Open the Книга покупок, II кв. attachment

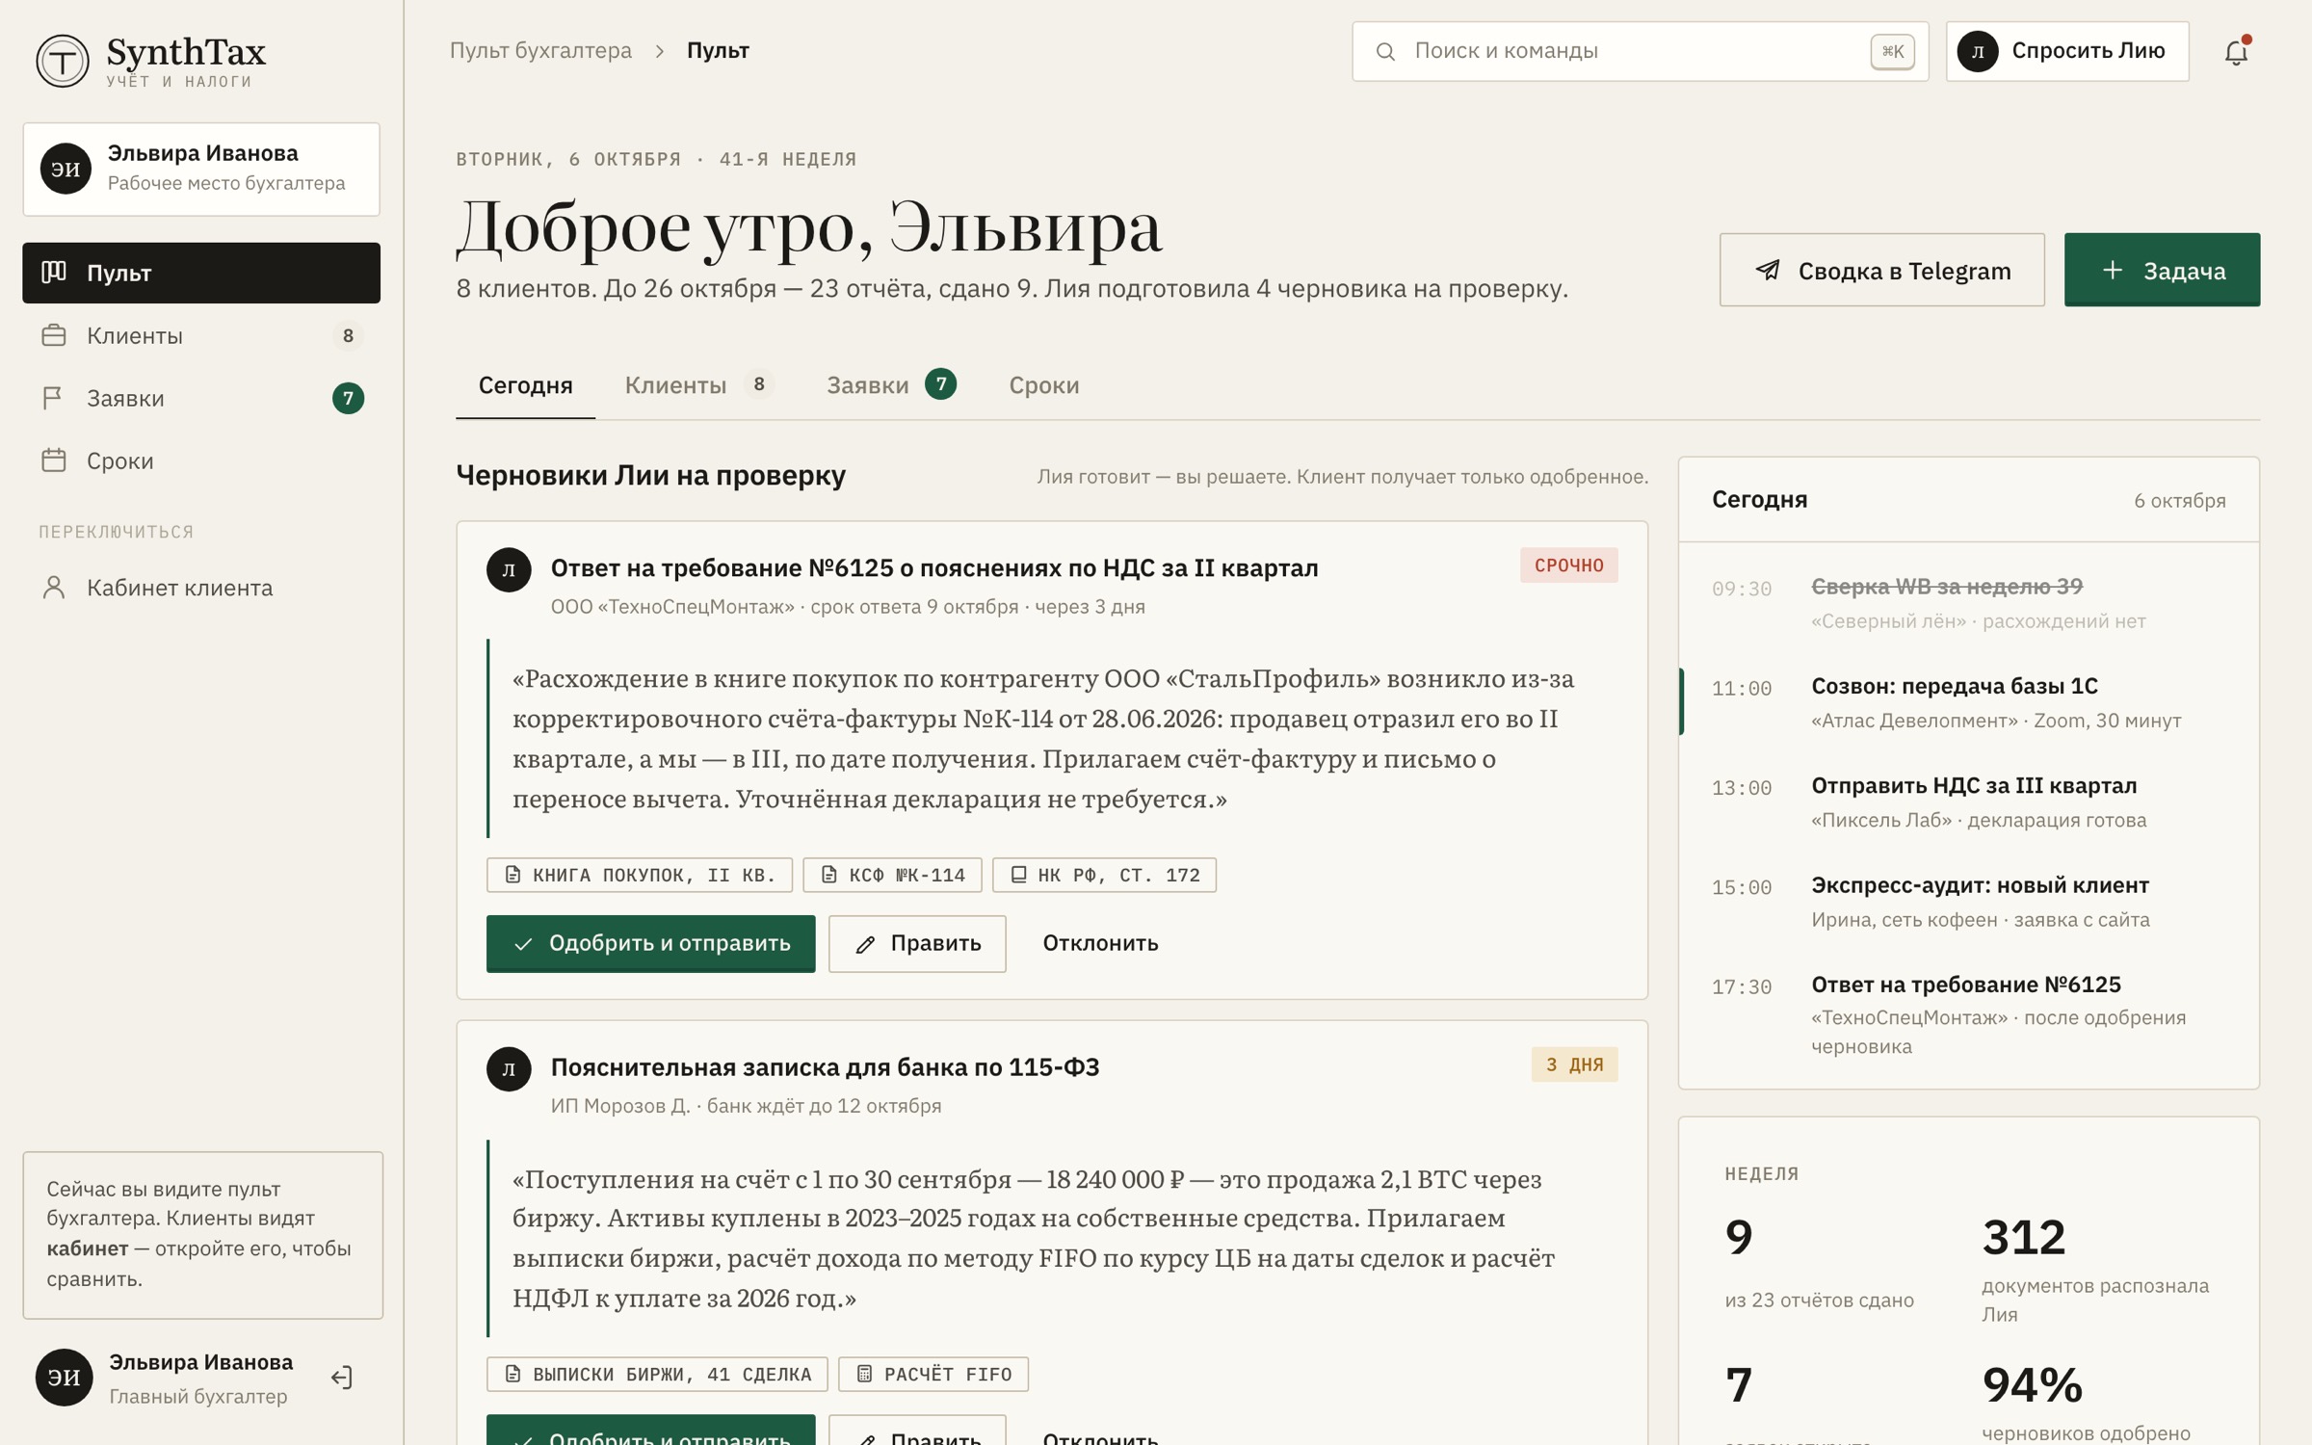(x=640, y=875)
